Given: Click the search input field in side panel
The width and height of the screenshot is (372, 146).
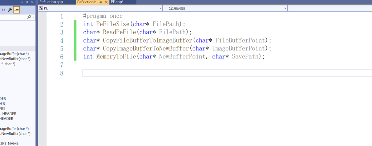Looking at the screenshot, I should (x=13, y=17).
